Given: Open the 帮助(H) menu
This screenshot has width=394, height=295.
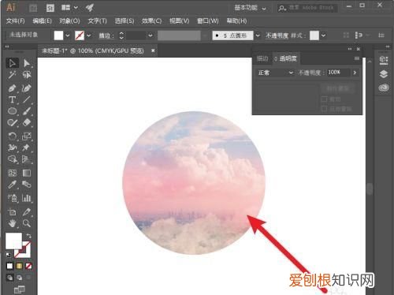Looking at the screenshot, I should pyautogui.click(x=236, y=21).
